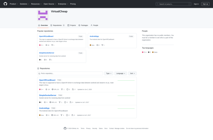Click forks icon in AndroidApp list row
Image resolution: width=213 pixels, height=140 pixels.
click(x=61, y=115)
